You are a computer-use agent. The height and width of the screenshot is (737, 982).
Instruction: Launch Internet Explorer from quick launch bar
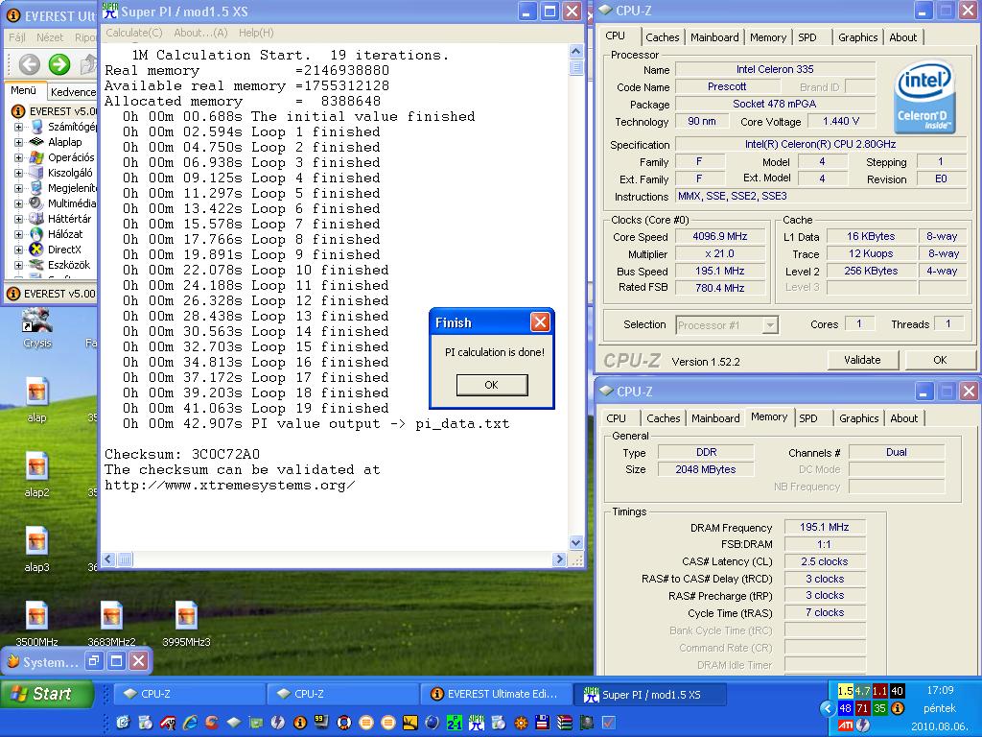(191, 723)
